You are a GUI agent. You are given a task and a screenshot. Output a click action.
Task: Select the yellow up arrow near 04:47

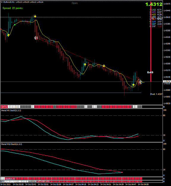click(x=133, y=85)
